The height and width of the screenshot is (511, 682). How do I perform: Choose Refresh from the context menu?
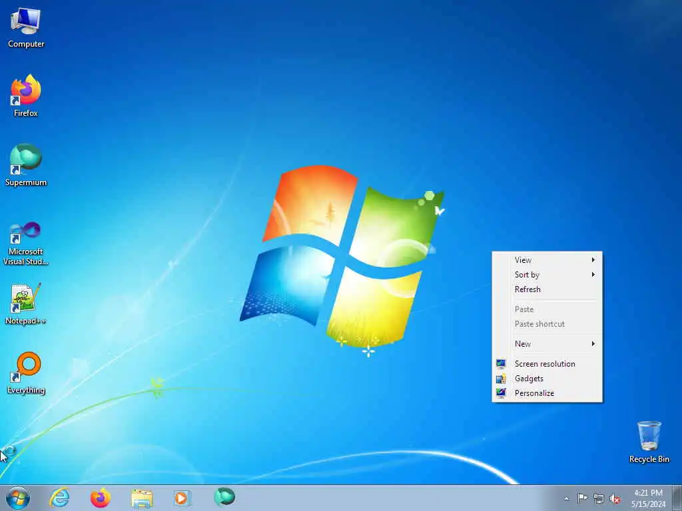[x=547, y=289]
